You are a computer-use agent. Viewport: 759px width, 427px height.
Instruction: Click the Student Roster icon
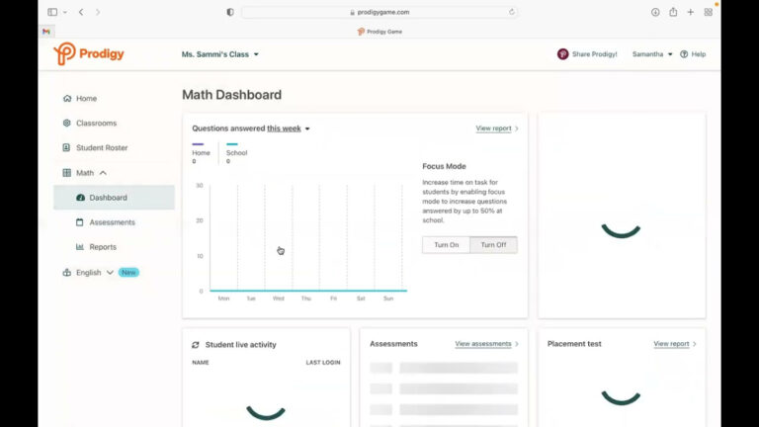click(x=66, y=147)
